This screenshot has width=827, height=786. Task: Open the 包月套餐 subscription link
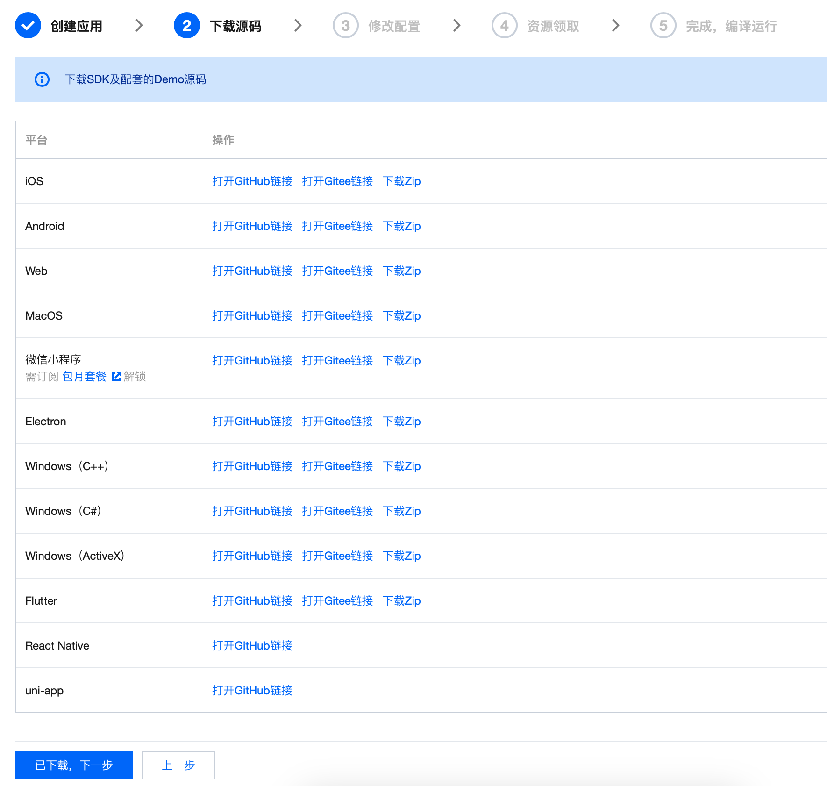point(85,377)
